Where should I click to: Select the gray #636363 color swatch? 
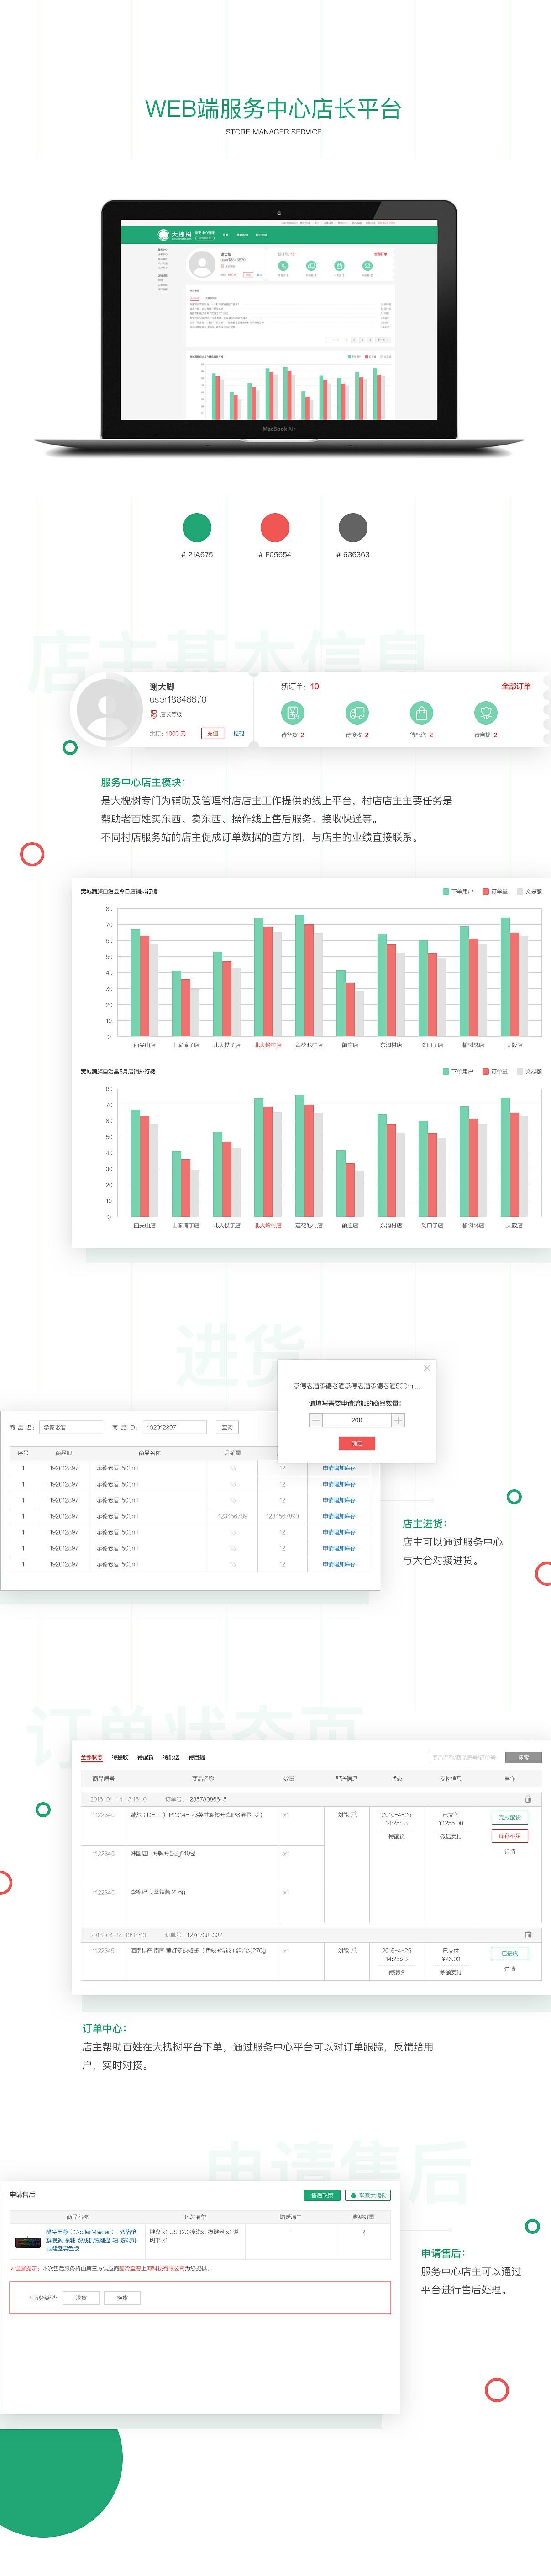pos(353,527)
